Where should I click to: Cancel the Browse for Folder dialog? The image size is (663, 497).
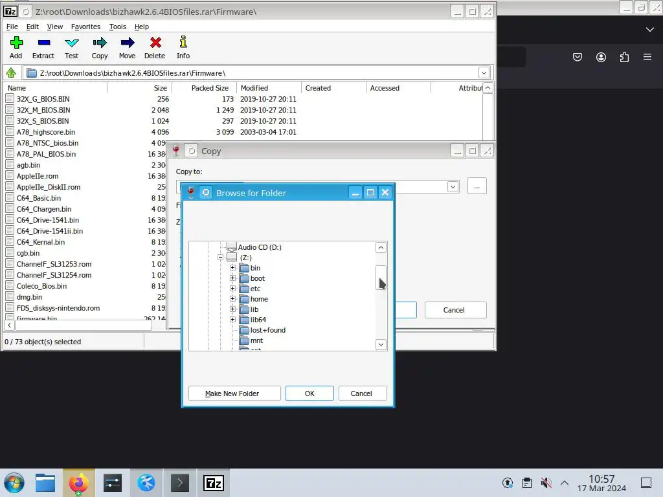click(x=363, y=393)
